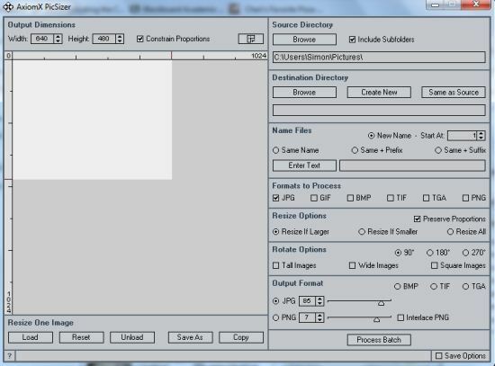Select 180° rotation

tap(429, 253)
